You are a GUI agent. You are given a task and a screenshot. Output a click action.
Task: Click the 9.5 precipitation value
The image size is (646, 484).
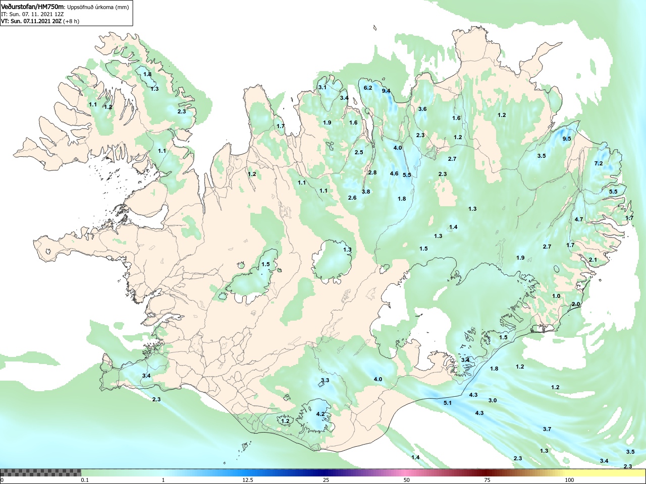click(x=567, y=139)
